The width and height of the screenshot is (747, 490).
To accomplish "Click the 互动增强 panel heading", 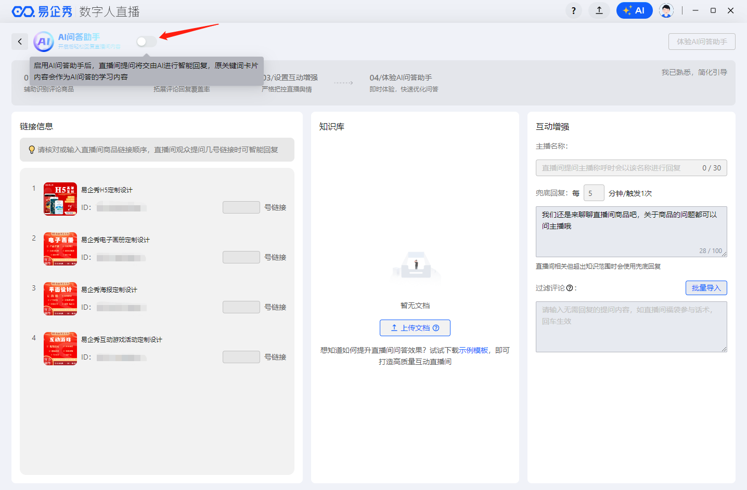I will pos(552,126).
